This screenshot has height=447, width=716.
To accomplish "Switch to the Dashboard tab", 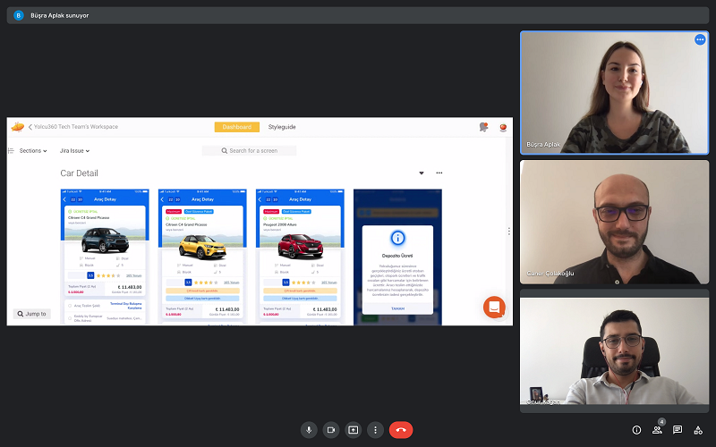I will click(x=237, y=127).
